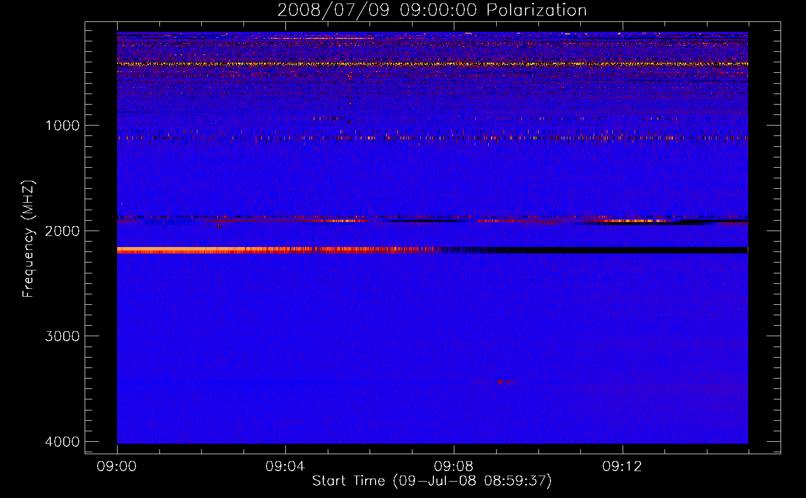Image resolution: width=806 pixels, height=498 pixels.
Task: Click the plot title '2008/07/09 09:00:00 Polarization'
Action: 432,10
